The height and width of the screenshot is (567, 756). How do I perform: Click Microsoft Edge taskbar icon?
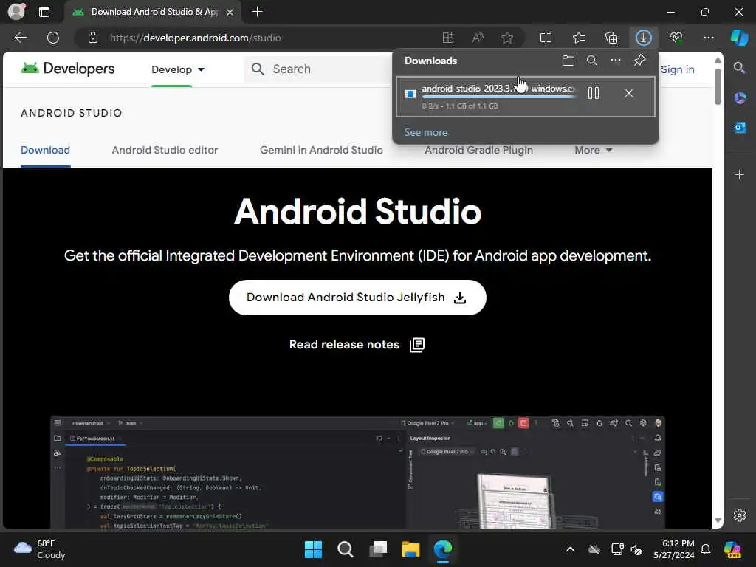tap(443, 549)
